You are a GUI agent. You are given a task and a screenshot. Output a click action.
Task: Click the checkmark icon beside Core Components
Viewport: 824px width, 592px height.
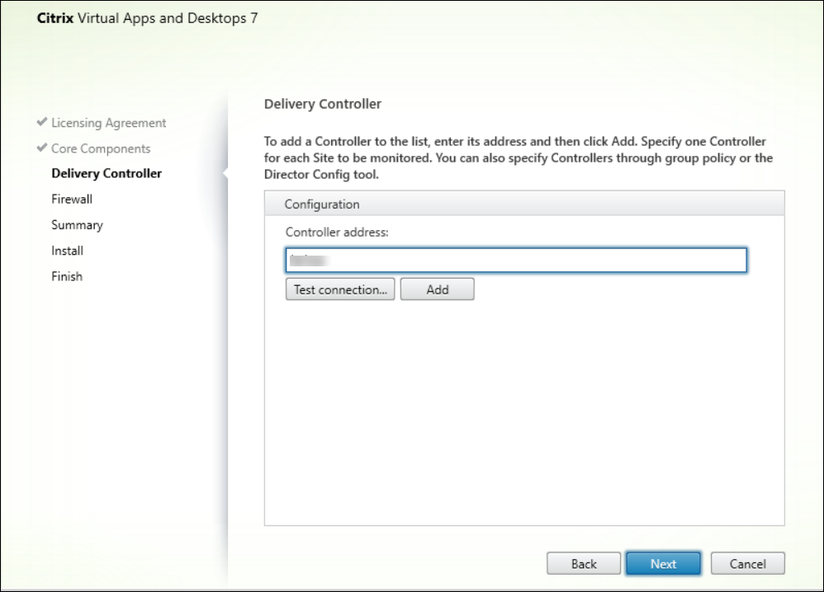point(42,148)
